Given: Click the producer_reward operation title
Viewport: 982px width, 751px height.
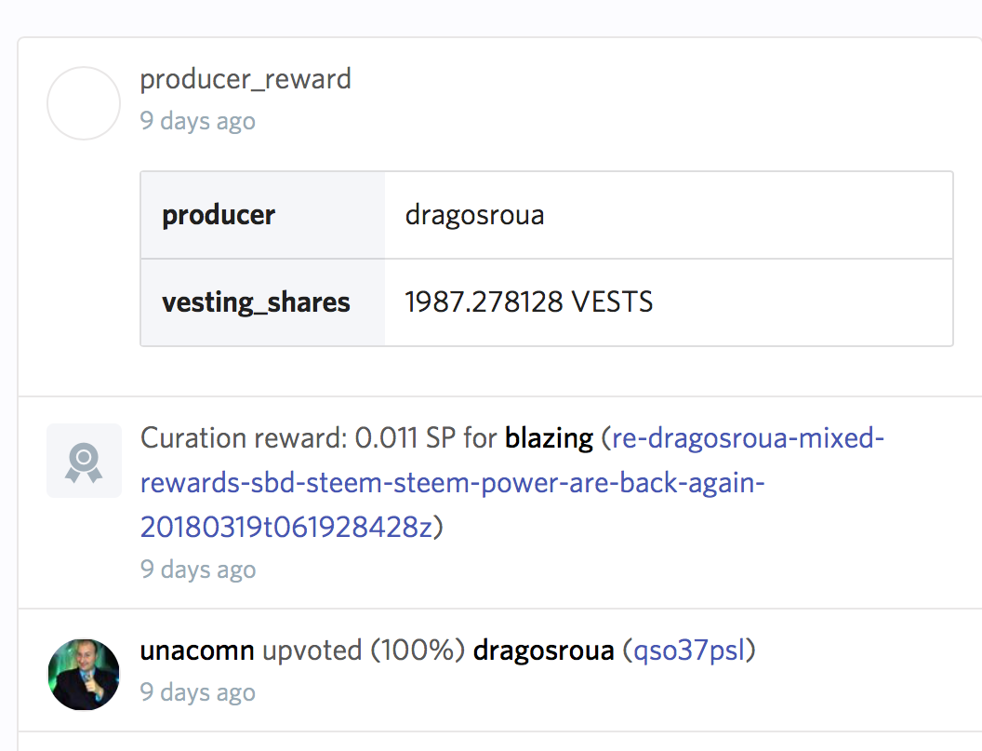Looking at the screenshot, I should (x=245, y=79).
